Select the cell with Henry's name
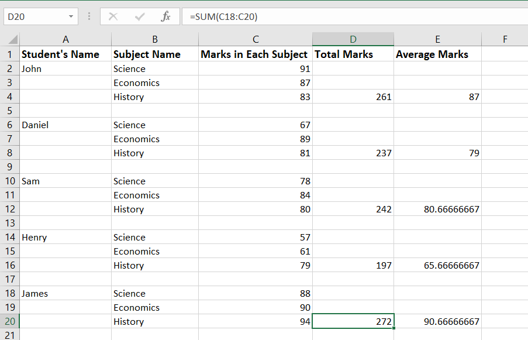This screenshot has height=340, width=528. pos(65,237)
